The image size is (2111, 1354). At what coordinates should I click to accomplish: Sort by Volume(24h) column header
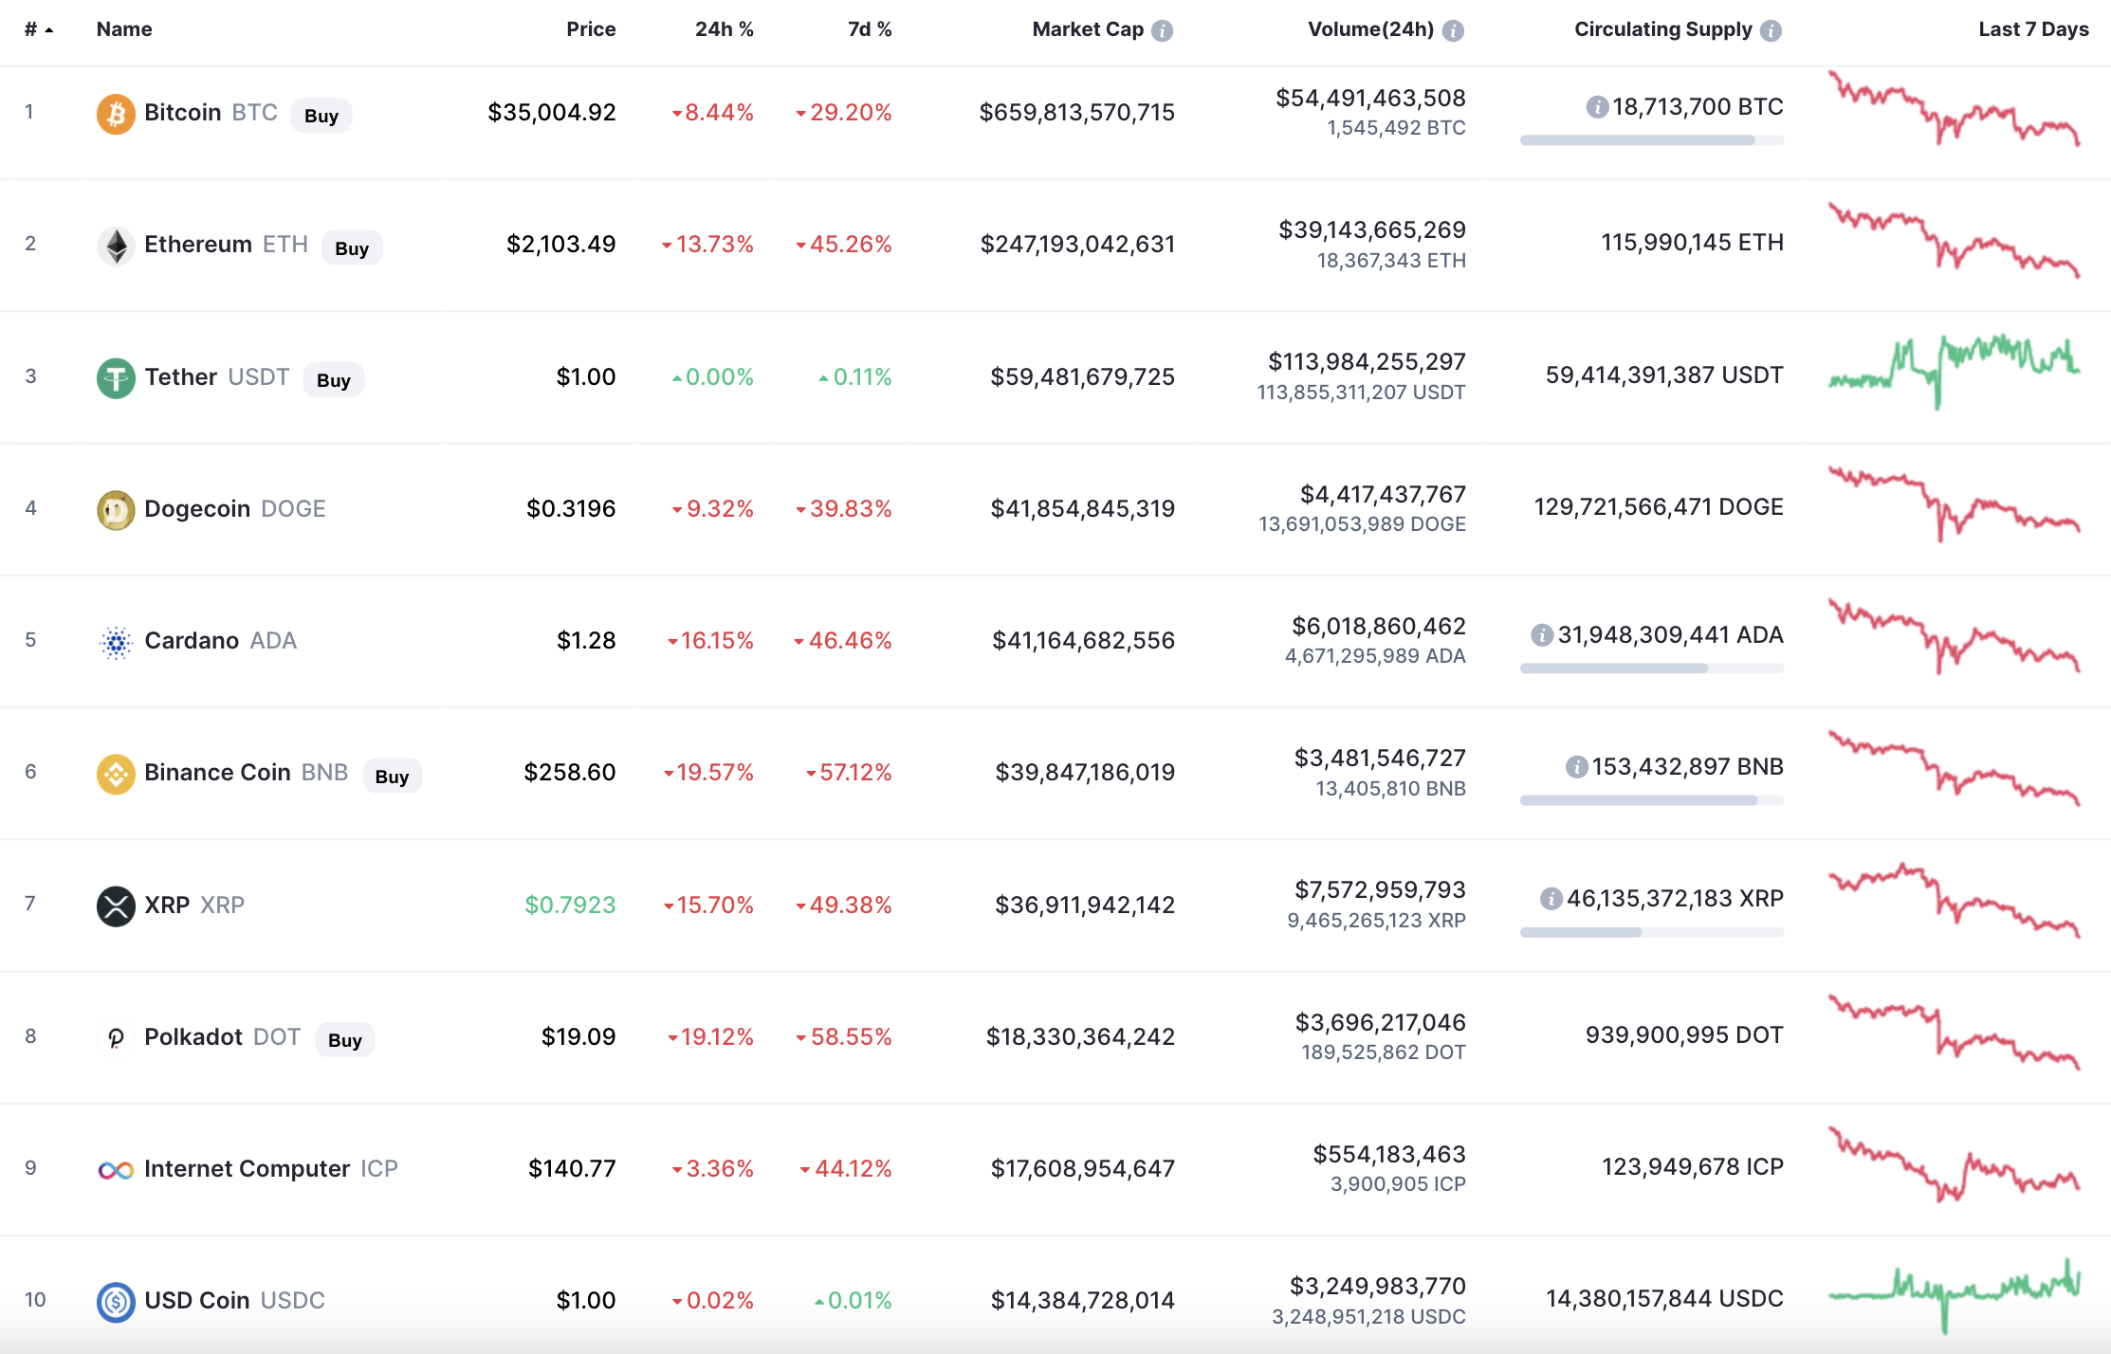click(1370, 29)
